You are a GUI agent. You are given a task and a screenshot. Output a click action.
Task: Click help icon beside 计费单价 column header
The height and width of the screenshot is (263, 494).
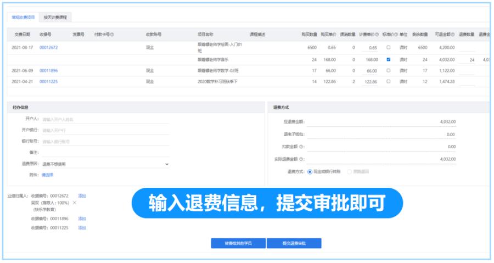378,34
